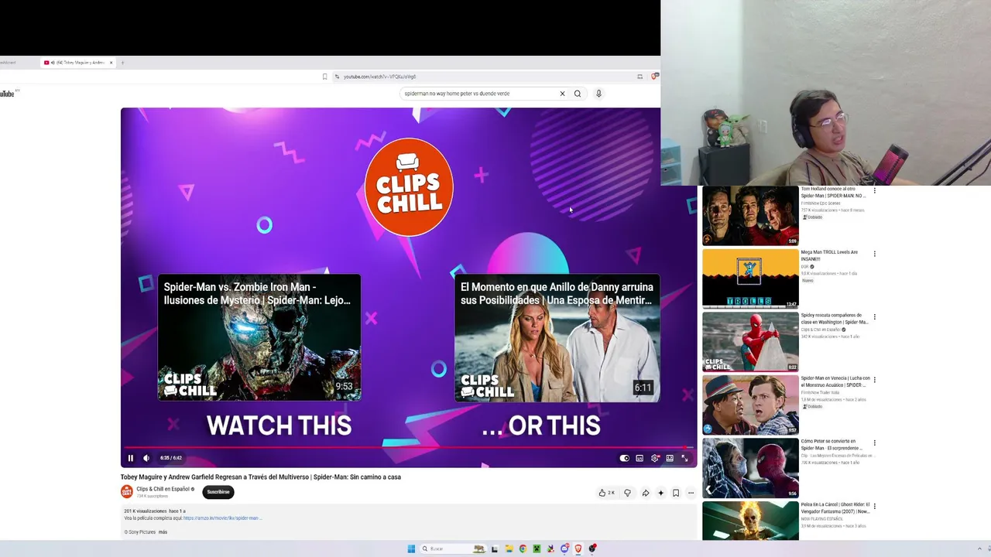Open options menu for Spider-Man en Venecia
Image resolution: width=991 pixels, height=557 pixels.
(x=874, y=380)
